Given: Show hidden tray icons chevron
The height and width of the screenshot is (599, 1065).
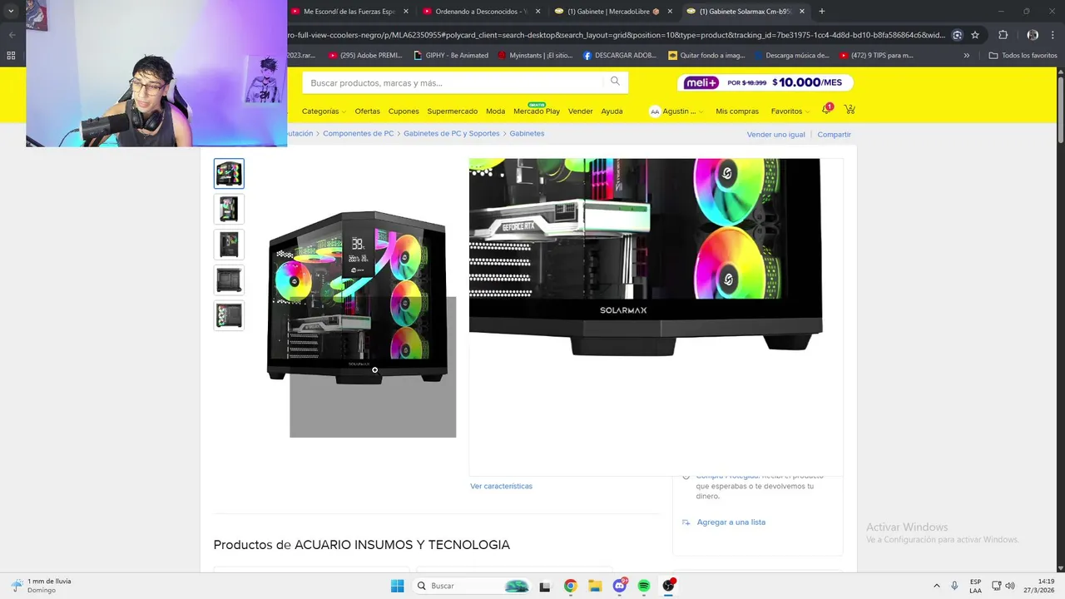Looking at the screenshot, I should (937, 586).
